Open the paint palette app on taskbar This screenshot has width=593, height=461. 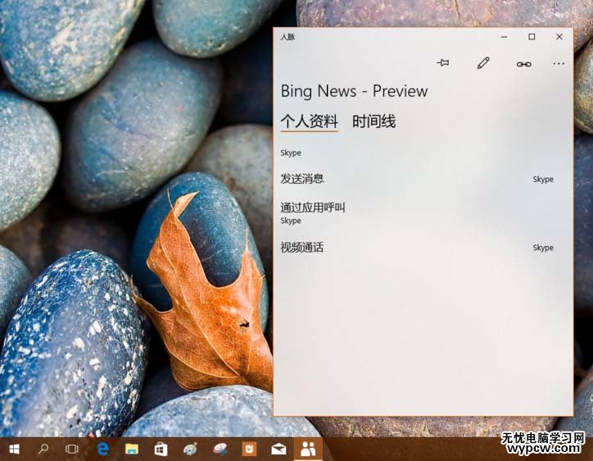[x=190, y=450]
